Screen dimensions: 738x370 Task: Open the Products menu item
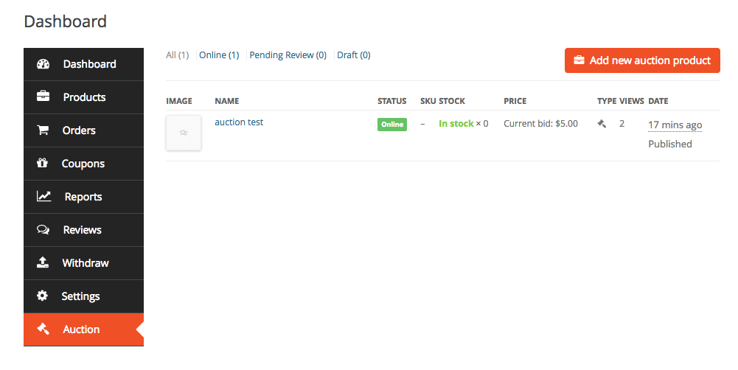(84, 97)
